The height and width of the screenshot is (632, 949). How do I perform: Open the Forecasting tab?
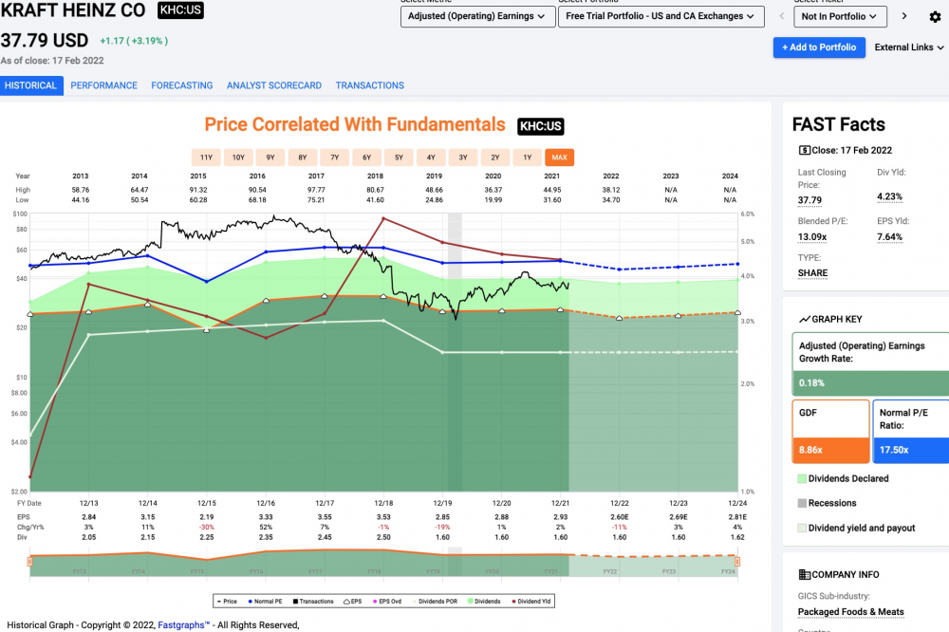point(182,85)
